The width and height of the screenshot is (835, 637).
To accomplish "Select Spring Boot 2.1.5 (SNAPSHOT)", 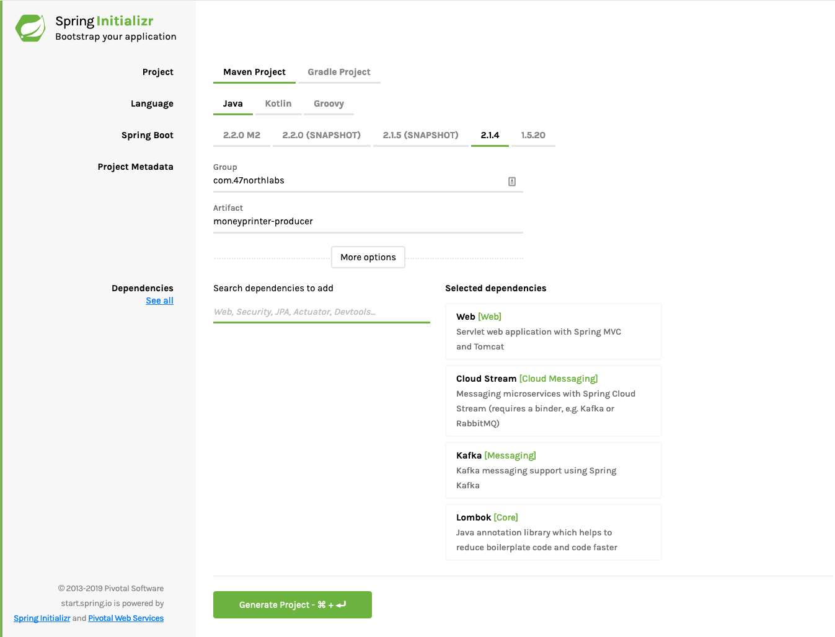I will pos(421,135).
